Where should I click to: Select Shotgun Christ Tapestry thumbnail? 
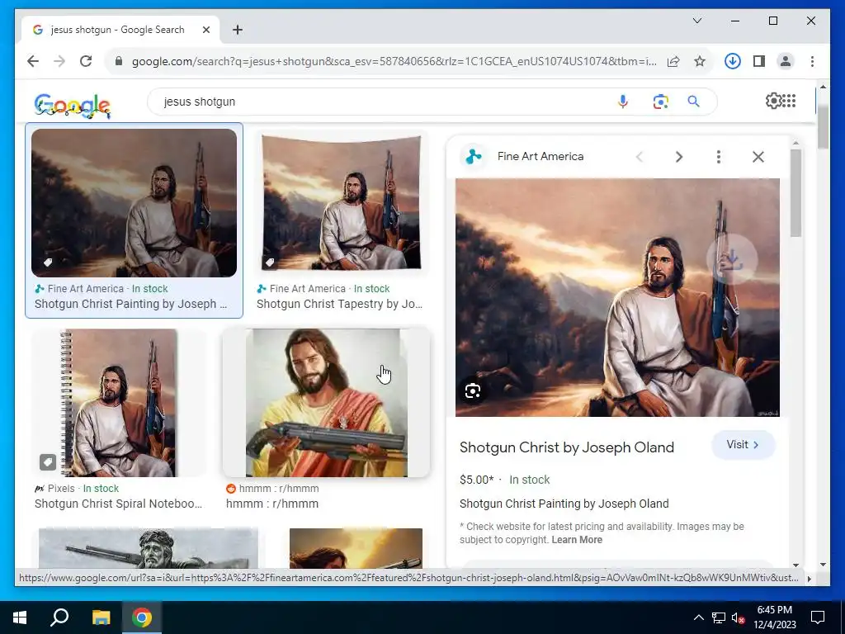[x=341, y=203]
